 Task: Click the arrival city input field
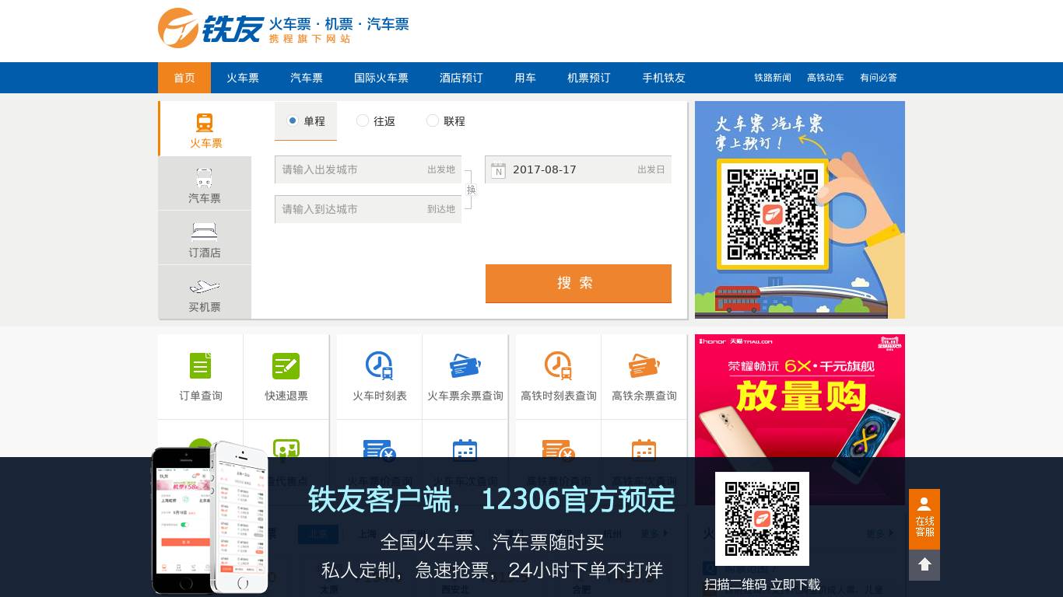click(x=368, y=209)
